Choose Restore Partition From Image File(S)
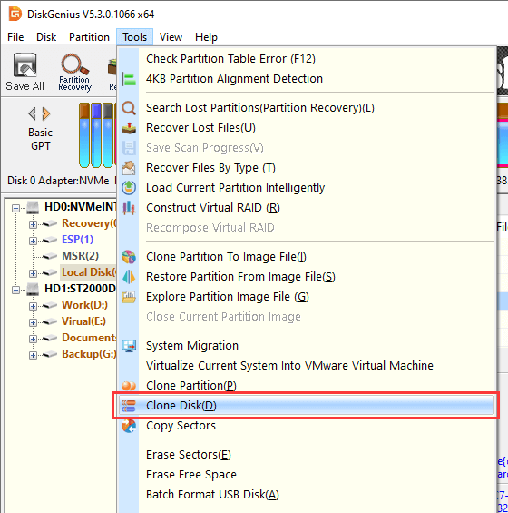 click(307, 277)
